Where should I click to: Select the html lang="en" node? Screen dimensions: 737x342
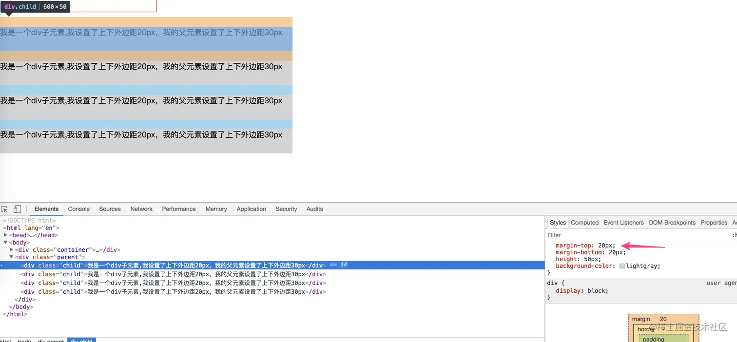click(31, 228)
